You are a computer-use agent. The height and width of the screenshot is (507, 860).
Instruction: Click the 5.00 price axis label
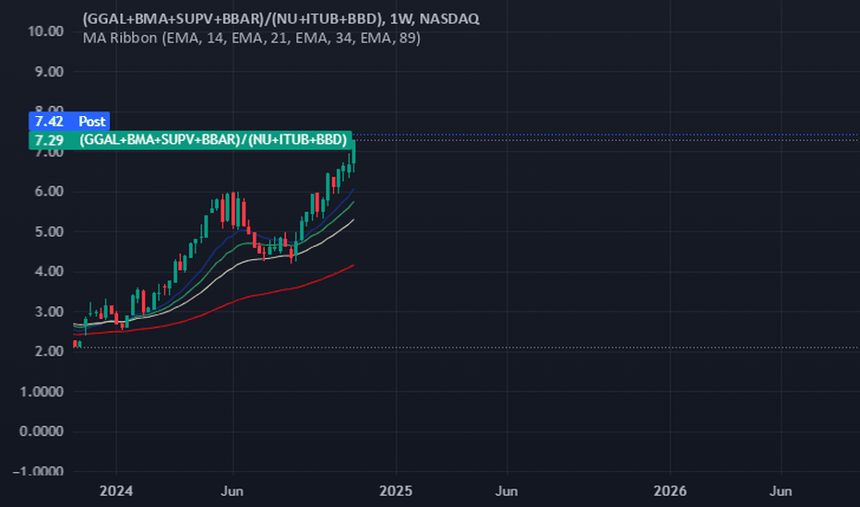coord(49,232)
